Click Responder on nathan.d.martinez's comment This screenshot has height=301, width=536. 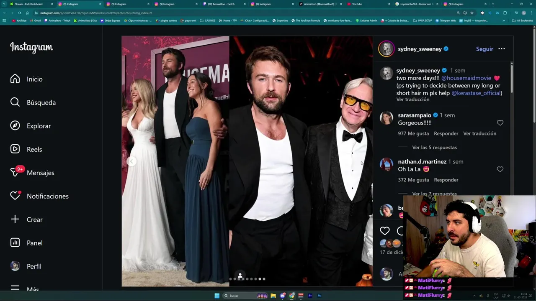pos(446,180)
